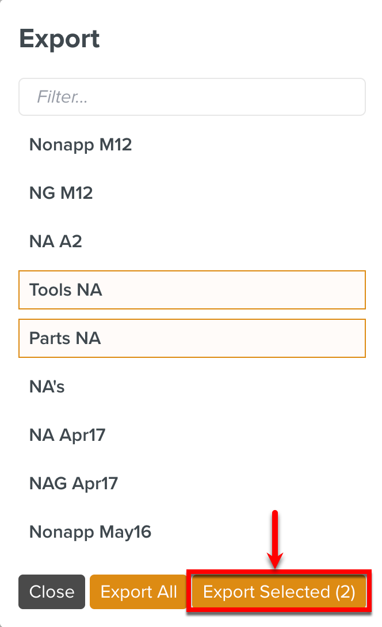Focus the Filter search box

point(192,97)
